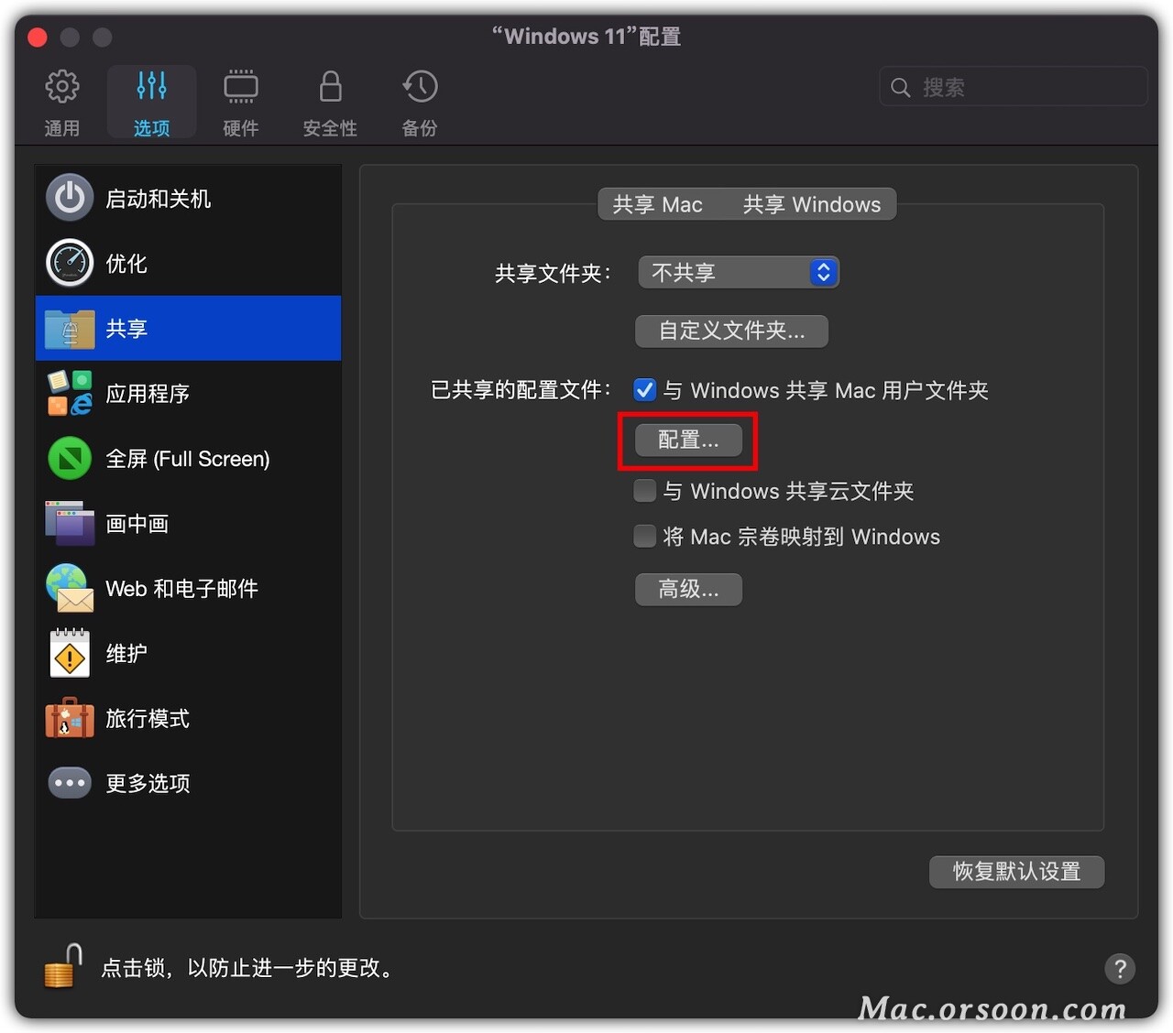Click the 恢复默认设置 button
Viewport: 1173px width, 1033px height.
point(1016,871)
